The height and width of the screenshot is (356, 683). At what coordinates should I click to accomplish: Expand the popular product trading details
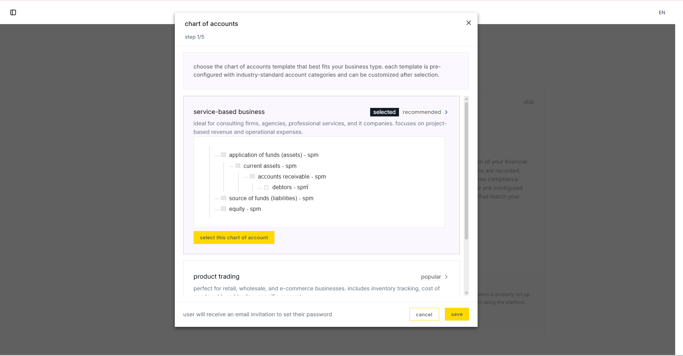click(x=446, y=276)
